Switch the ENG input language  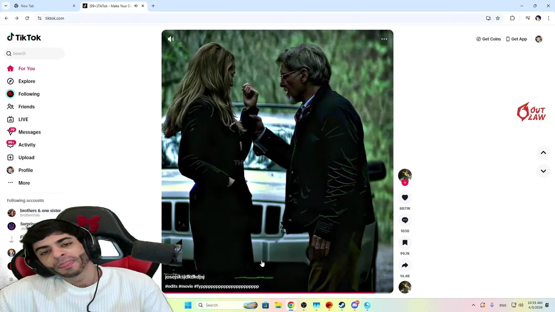pos(503,305)
